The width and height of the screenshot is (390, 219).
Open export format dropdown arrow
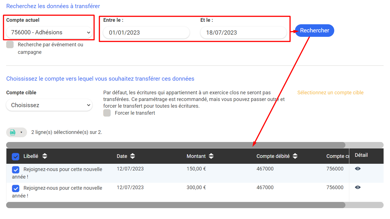(x=21, y=132)
